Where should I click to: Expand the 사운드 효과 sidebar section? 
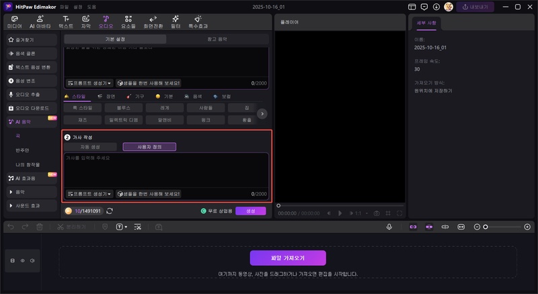point(27,205)
